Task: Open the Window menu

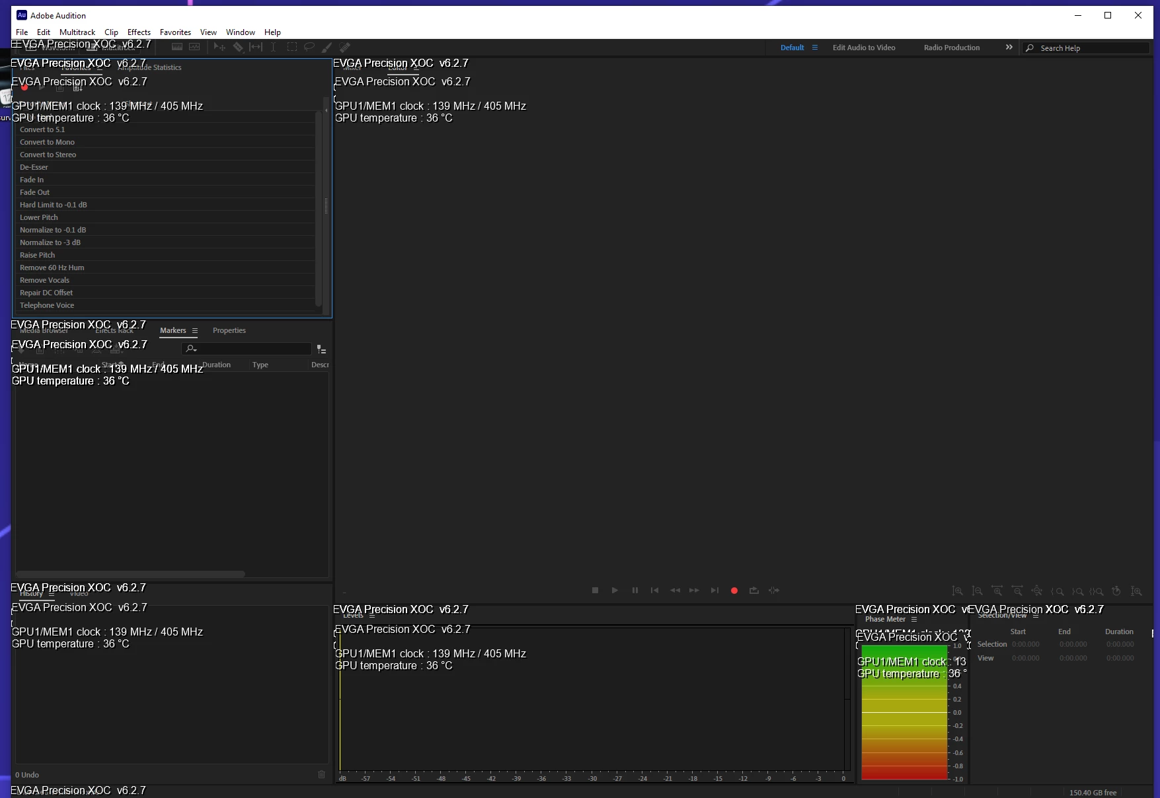Action: click(x=240, y=32)
